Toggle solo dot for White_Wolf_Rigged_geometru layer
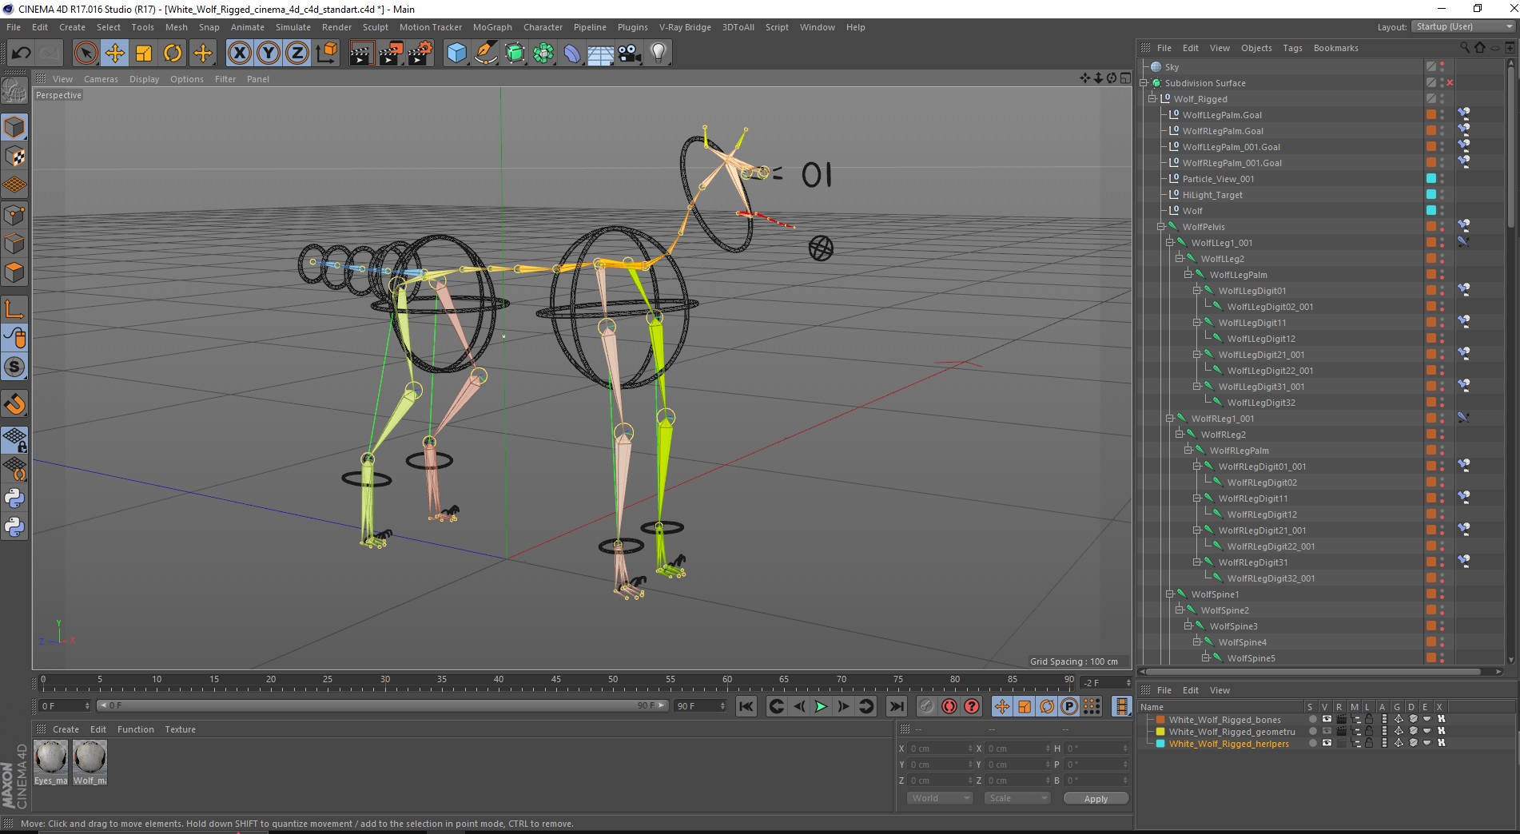 (1312, 732)
